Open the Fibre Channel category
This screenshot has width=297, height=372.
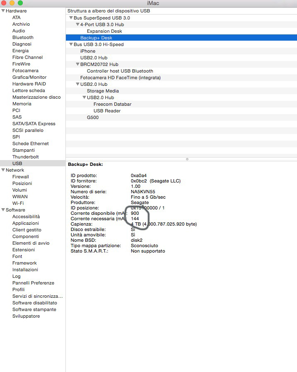pyautogui.click(x=27, y=57)
